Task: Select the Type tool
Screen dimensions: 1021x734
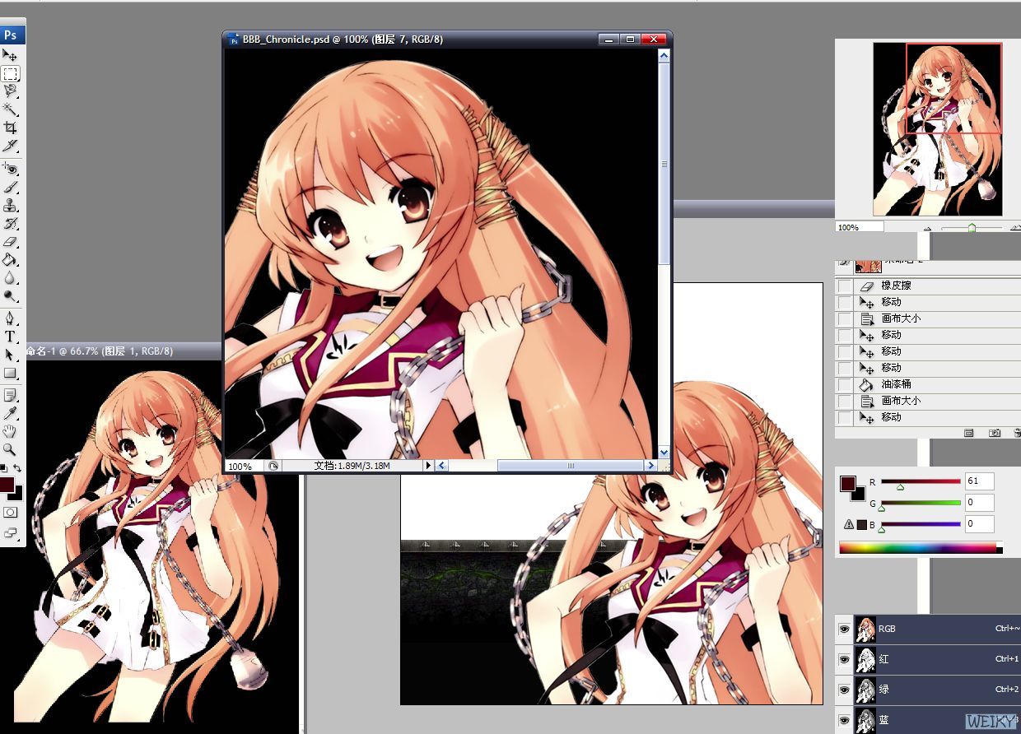Action: tap(11, 337)
